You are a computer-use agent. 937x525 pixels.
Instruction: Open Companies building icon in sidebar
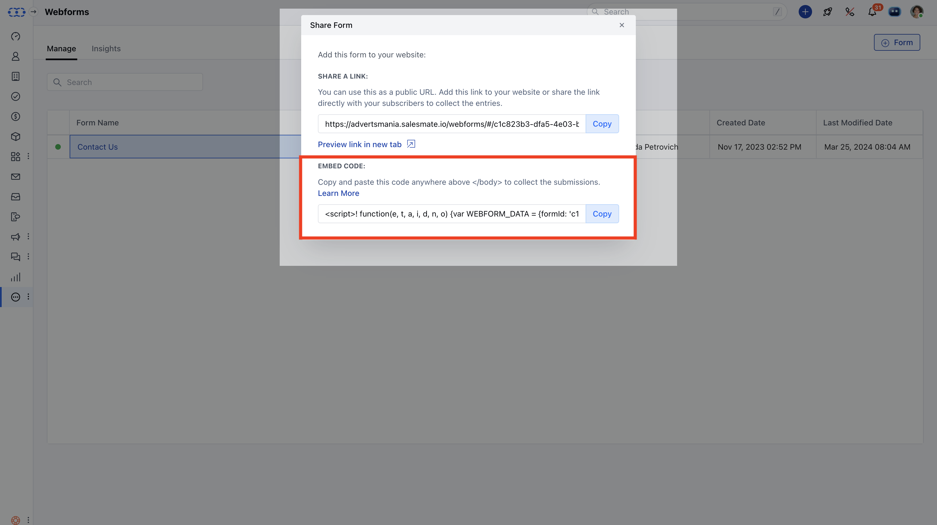tap(16, 76)
